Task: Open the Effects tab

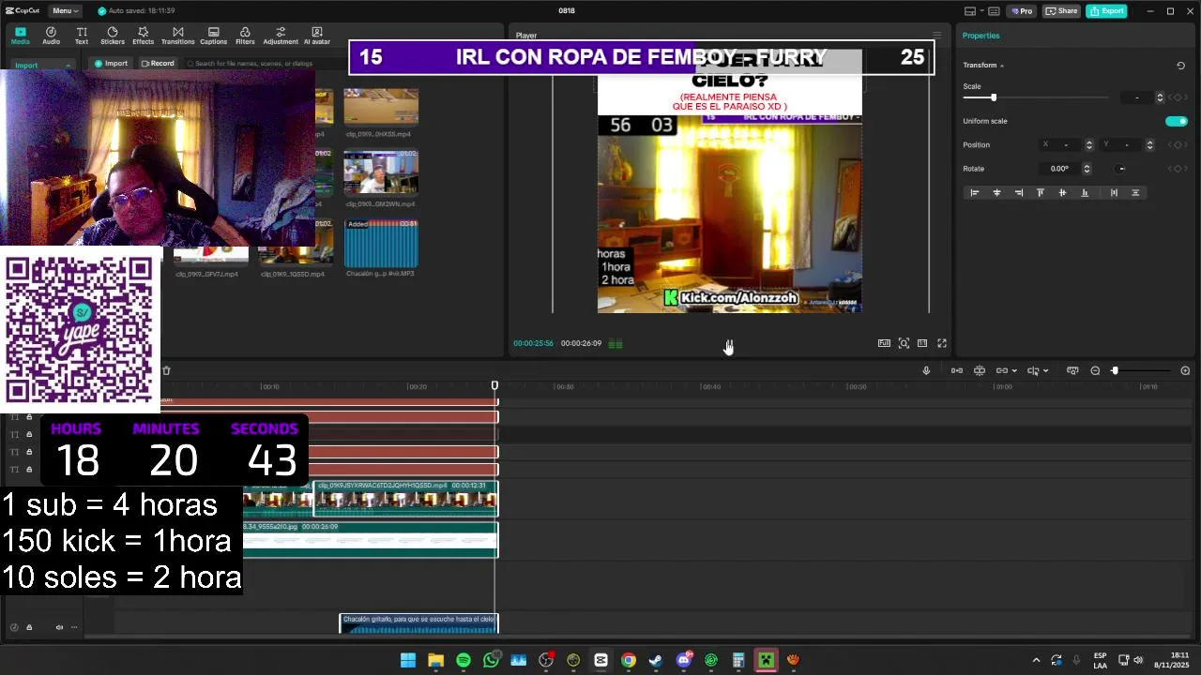Action: 143,36
